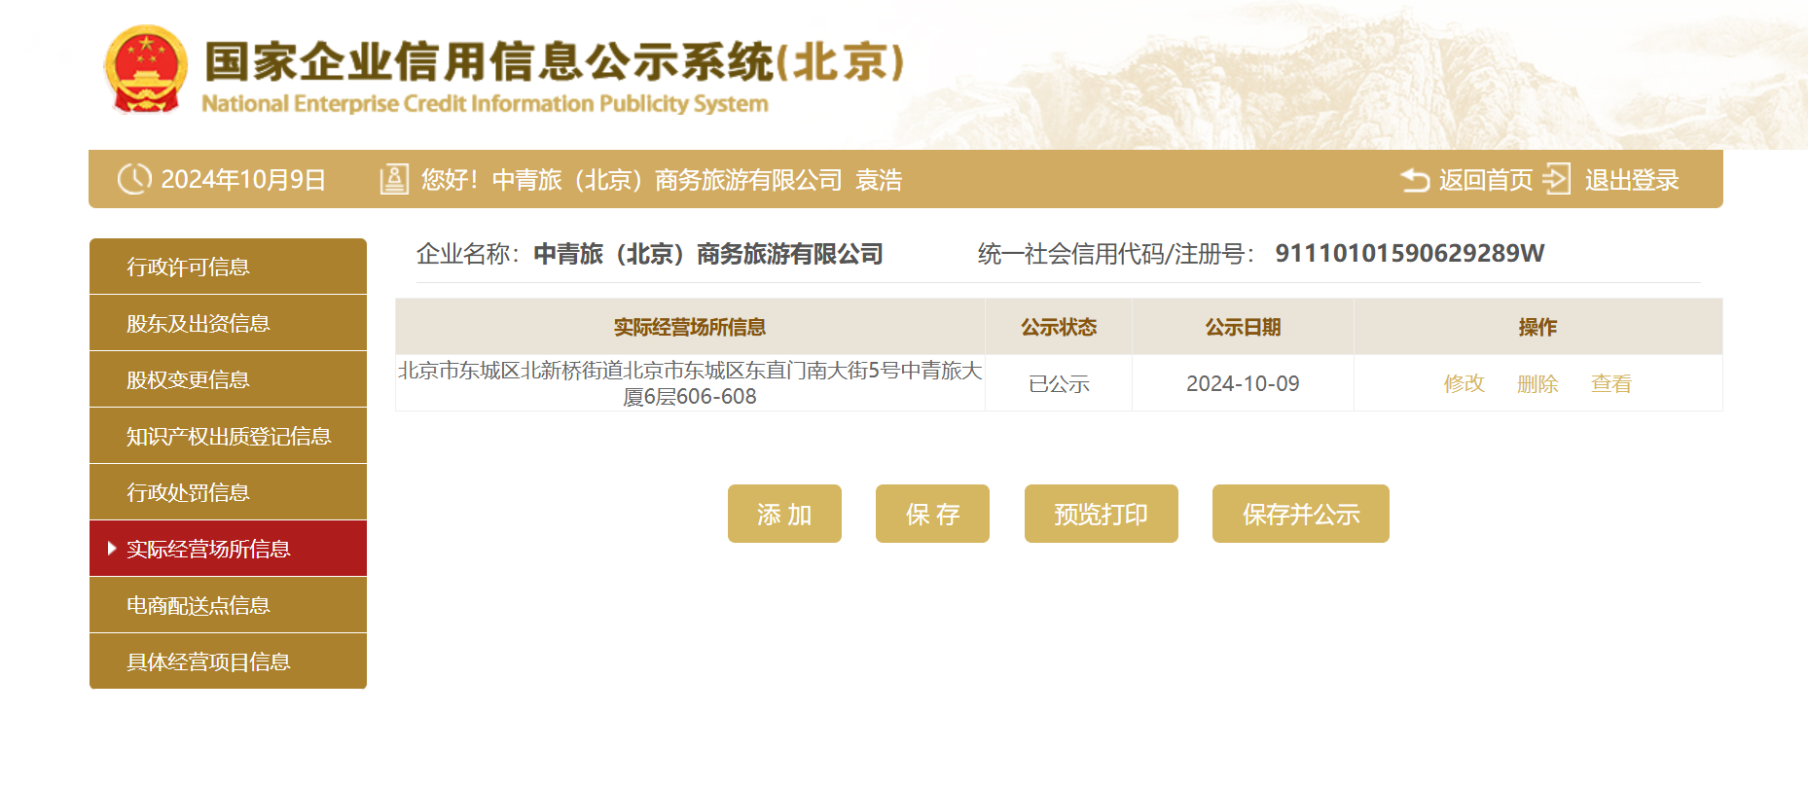Log out using 退出登录 link
The height and width of the screenshot is (786, 1808).
click(1632, 180)
